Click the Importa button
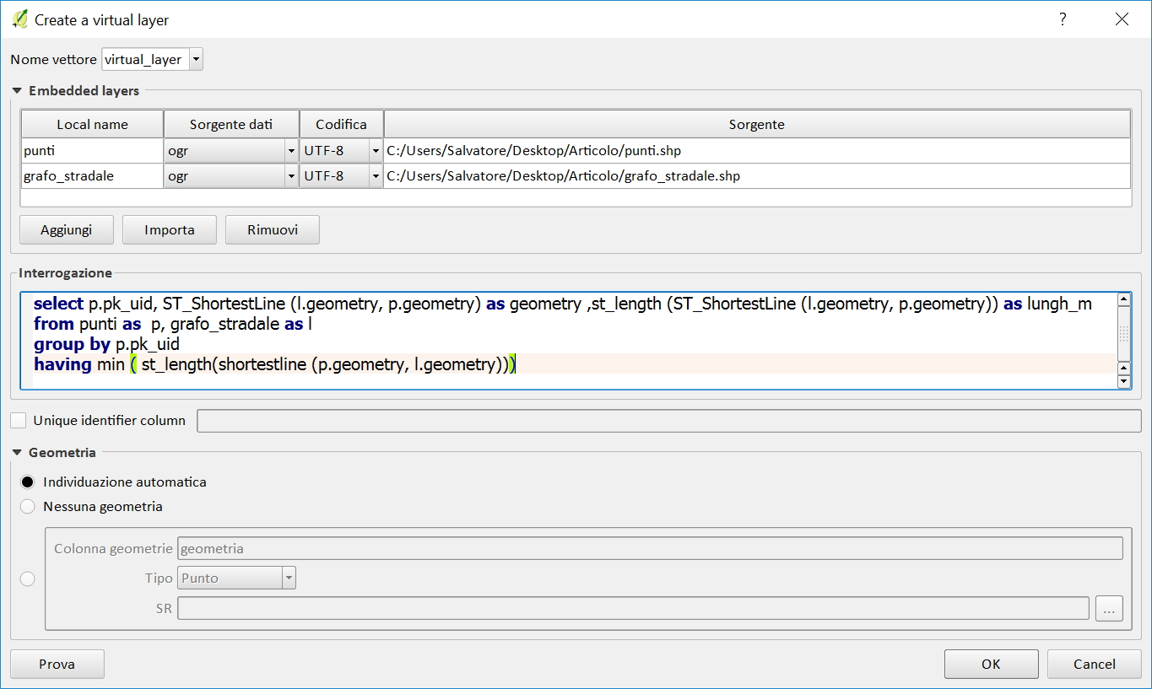 click(170, 229)
